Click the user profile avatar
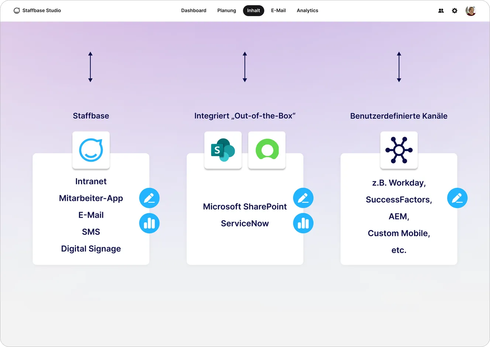This screenshot has height=347, width=490. [470, 11]
